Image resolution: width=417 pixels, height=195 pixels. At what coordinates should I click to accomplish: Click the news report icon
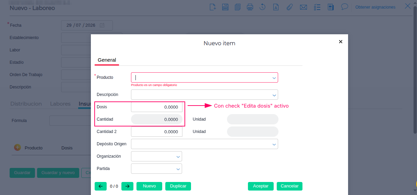point(331,7)
